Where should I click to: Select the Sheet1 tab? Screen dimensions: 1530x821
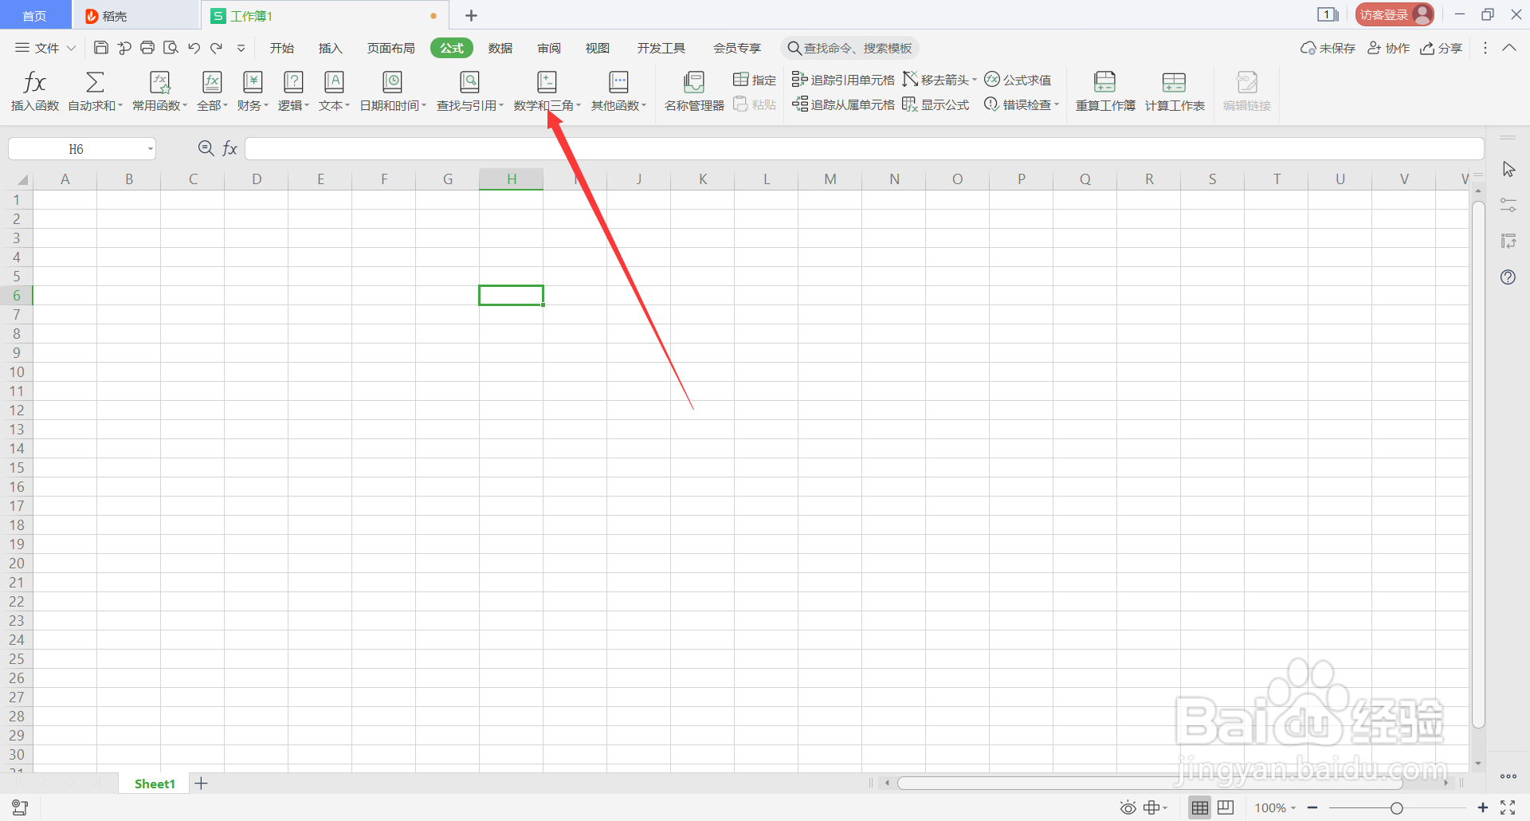(x=155, y=784)
